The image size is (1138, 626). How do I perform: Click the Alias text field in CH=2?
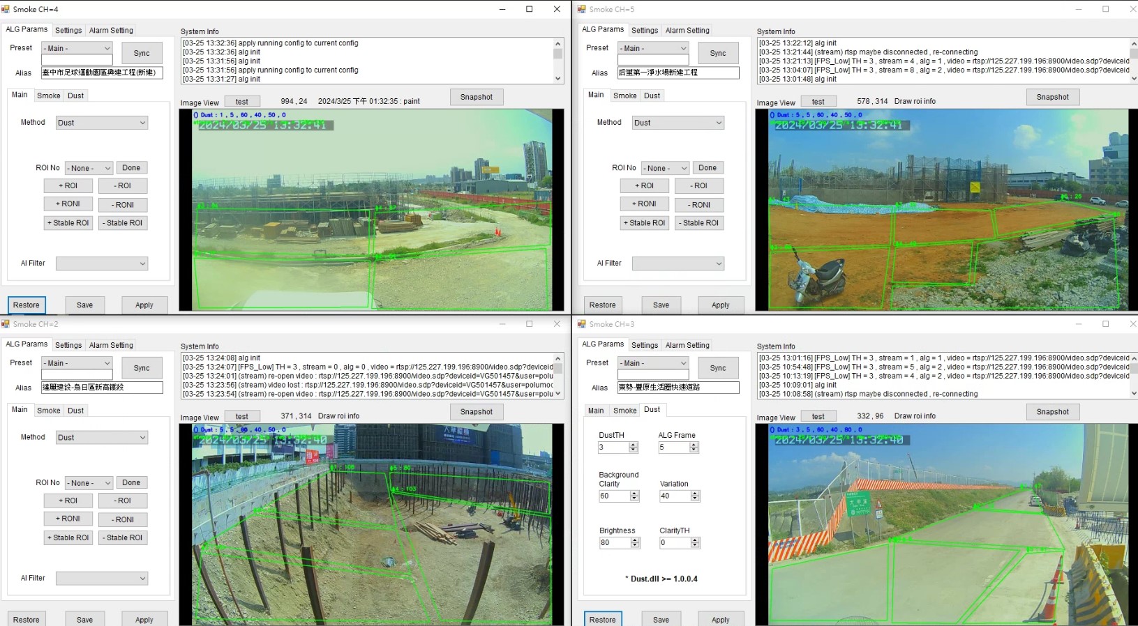(102, 387)
